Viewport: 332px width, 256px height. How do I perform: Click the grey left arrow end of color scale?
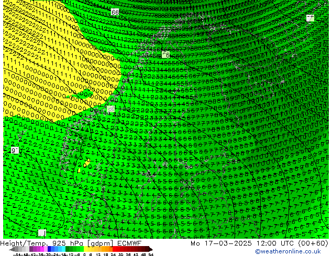[12, 249]
